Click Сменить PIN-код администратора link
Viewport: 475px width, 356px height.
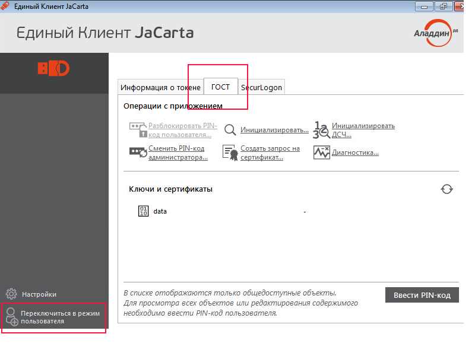(178, 152)
